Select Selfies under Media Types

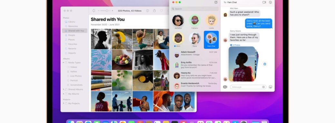pyautogui.click(x=73, y=72)
